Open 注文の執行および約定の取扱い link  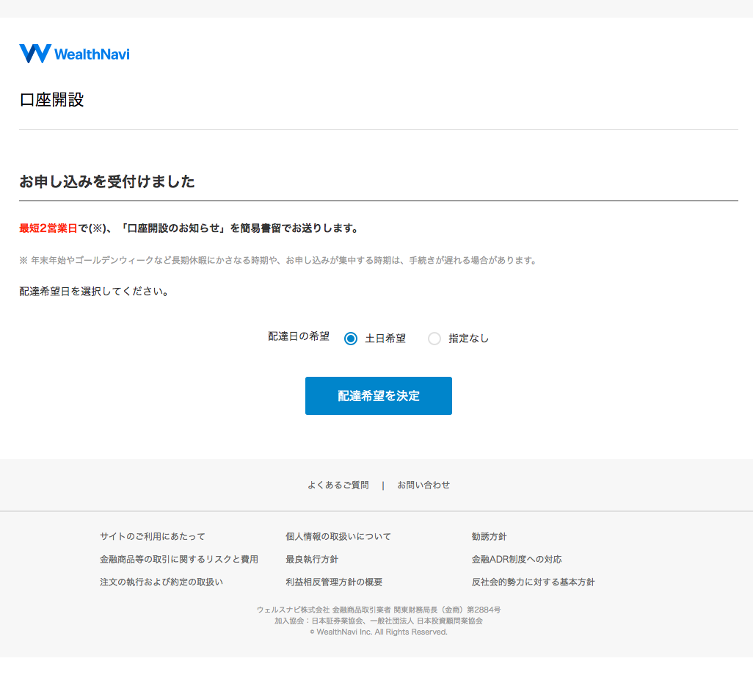coord(161,582)
